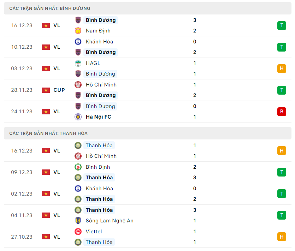Click the HAGL team logo
Screen dimensions: 295x251
point(78,63)
